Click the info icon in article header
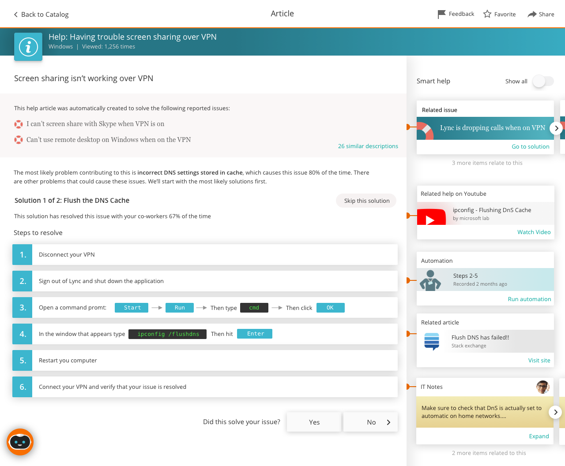This screenshot has height=466, width=565. (28, 47)
